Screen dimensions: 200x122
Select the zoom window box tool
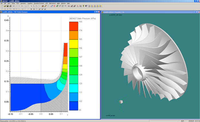click(x=26, y=6)
